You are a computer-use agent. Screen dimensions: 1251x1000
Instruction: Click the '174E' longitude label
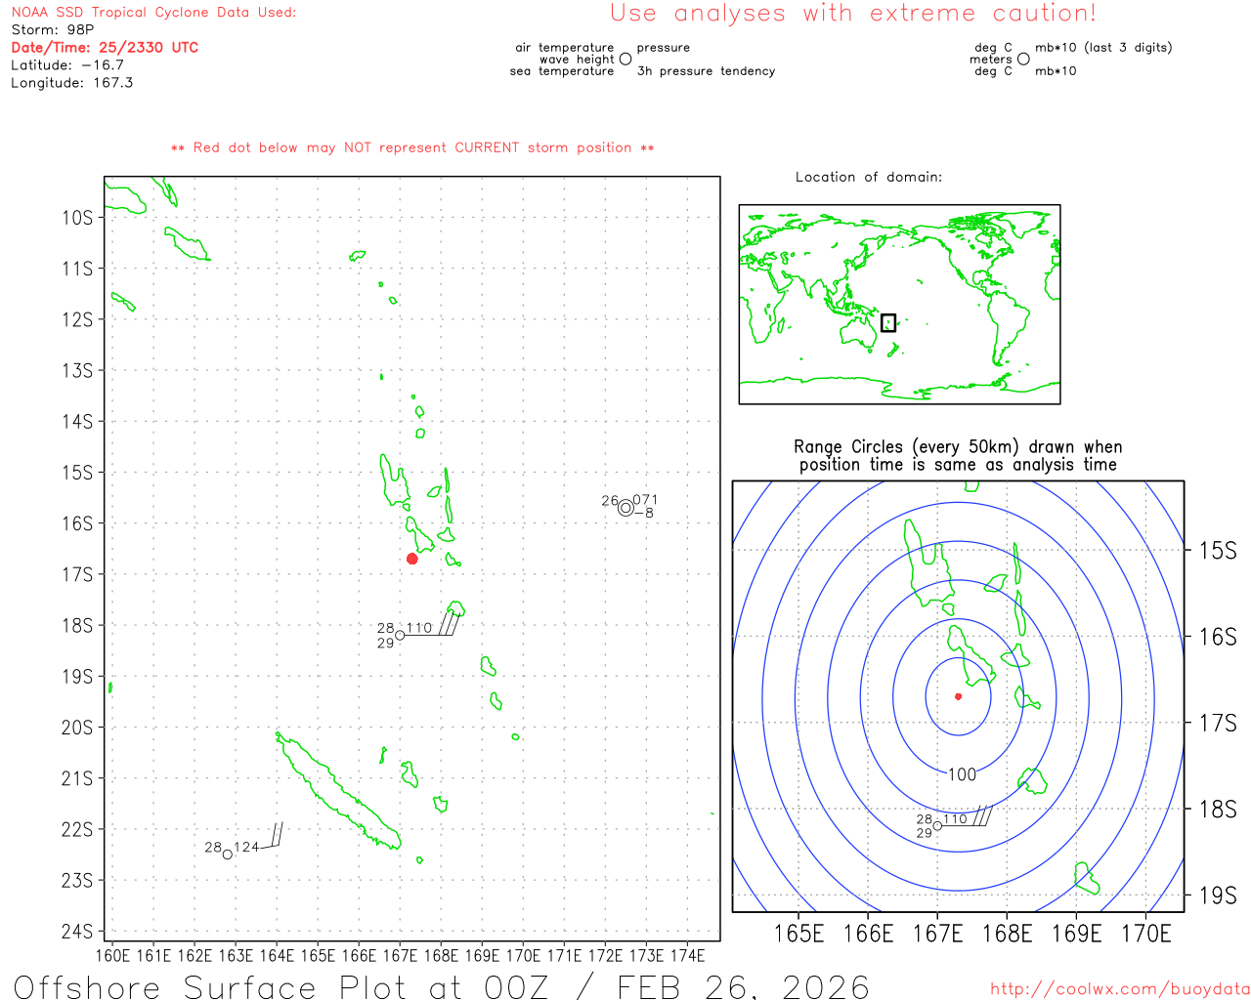pos(687,956)
